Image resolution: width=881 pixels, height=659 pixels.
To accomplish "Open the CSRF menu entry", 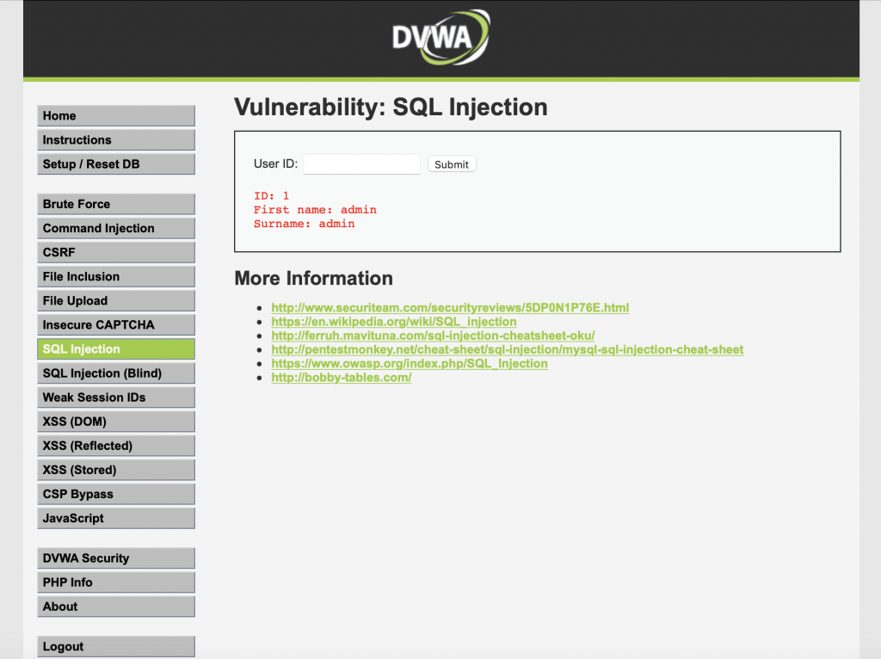I will click(x=116, y=252).
